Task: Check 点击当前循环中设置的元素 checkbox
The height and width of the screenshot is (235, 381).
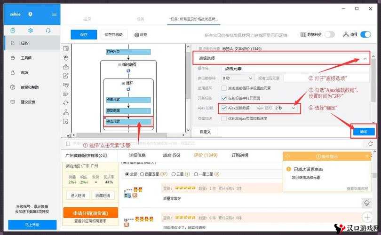Action: (x=224, y=88)
